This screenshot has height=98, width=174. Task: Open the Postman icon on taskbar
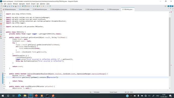pos(53,96)
